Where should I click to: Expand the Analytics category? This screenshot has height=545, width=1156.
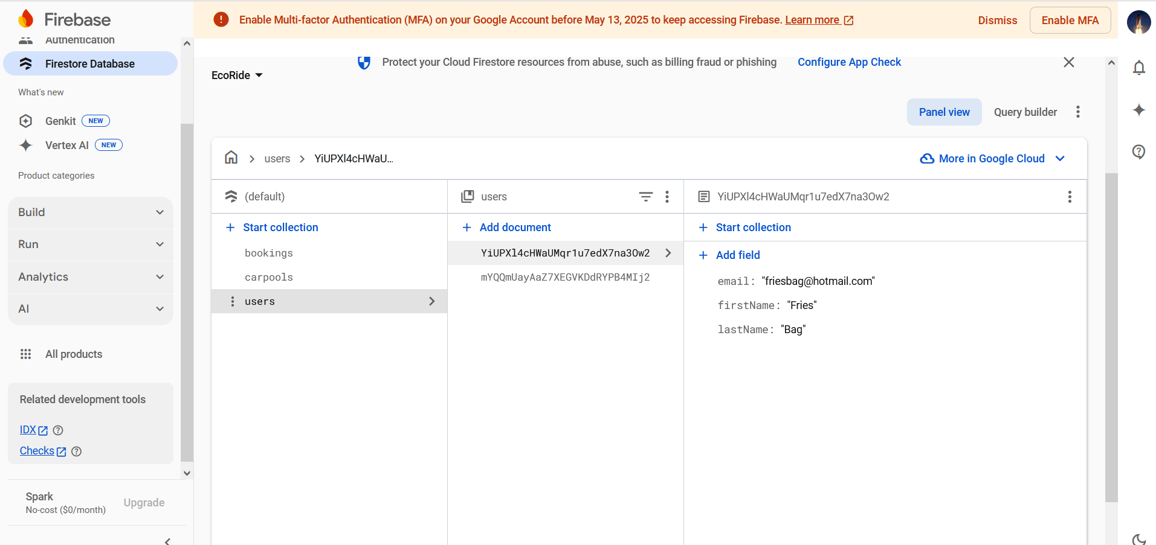91,277
